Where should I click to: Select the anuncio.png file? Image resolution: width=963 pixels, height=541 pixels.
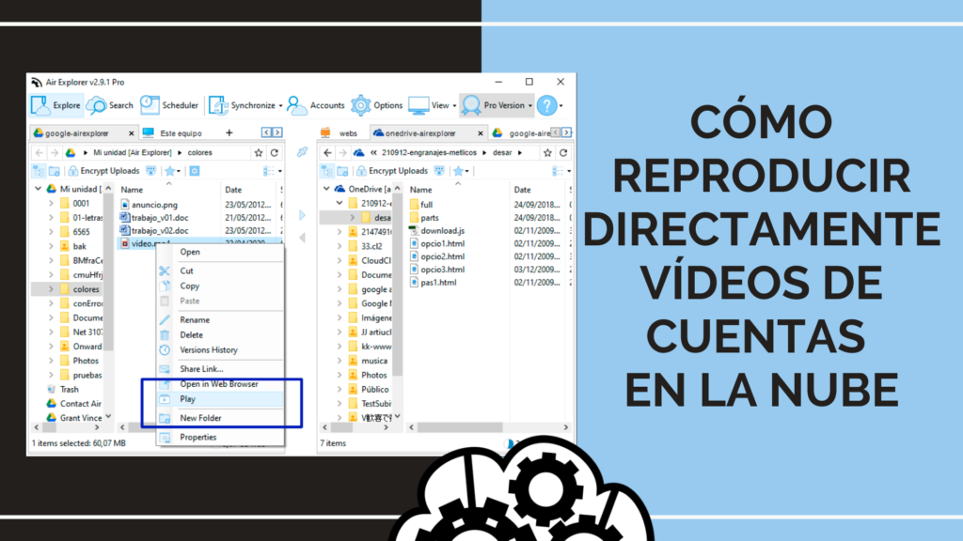click(x=150, y=205)
